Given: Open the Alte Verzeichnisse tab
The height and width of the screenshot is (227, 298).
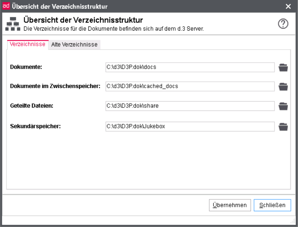Looking at the screenshot, I should pos(74,45).
